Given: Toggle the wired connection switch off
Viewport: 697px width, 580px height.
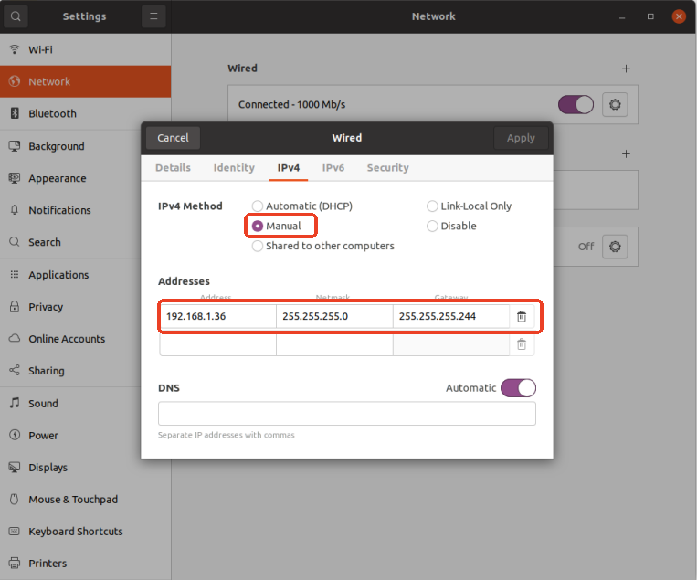Looking at the screenshot, I should pos(575,105).
